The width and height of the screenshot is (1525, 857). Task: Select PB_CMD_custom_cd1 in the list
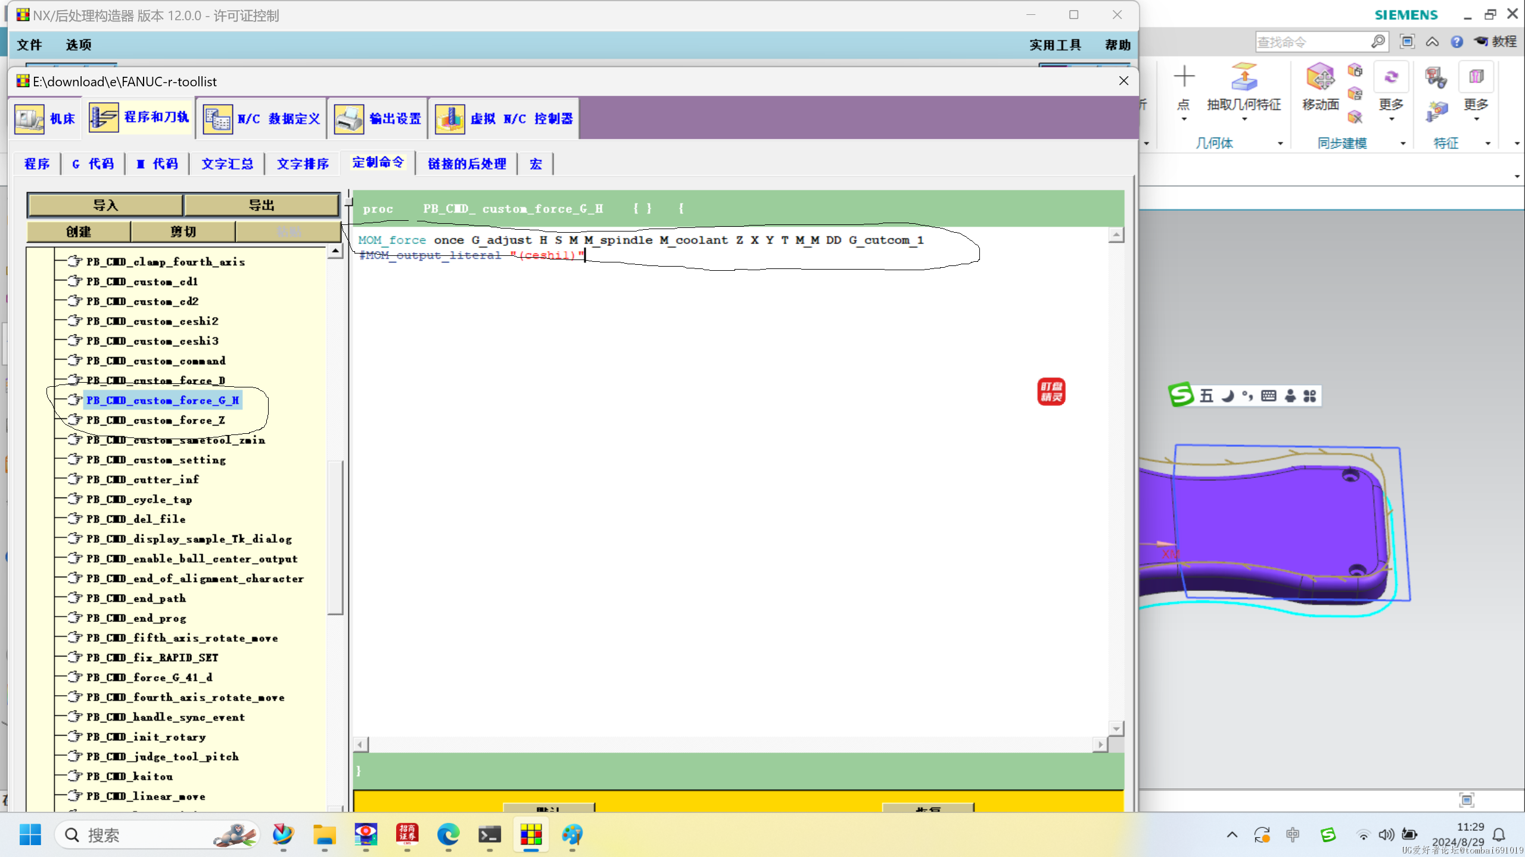(142, 282)
